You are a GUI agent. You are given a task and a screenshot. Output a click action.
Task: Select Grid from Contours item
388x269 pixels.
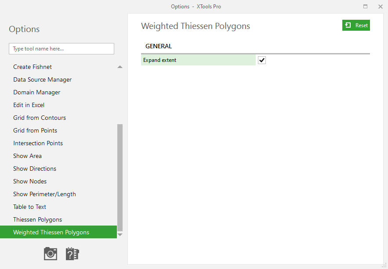[40, 118]
